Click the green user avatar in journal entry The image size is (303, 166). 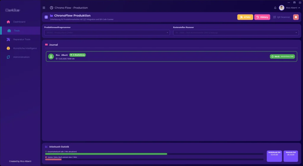[x=51, y=56]
